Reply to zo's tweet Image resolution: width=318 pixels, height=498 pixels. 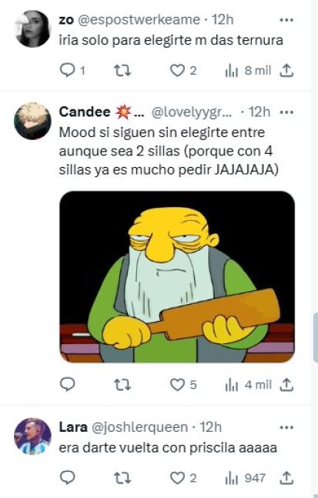(x=72, y=70)
